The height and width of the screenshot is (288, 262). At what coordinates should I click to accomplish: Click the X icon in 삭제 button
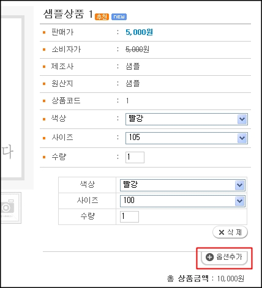[222, 232]
